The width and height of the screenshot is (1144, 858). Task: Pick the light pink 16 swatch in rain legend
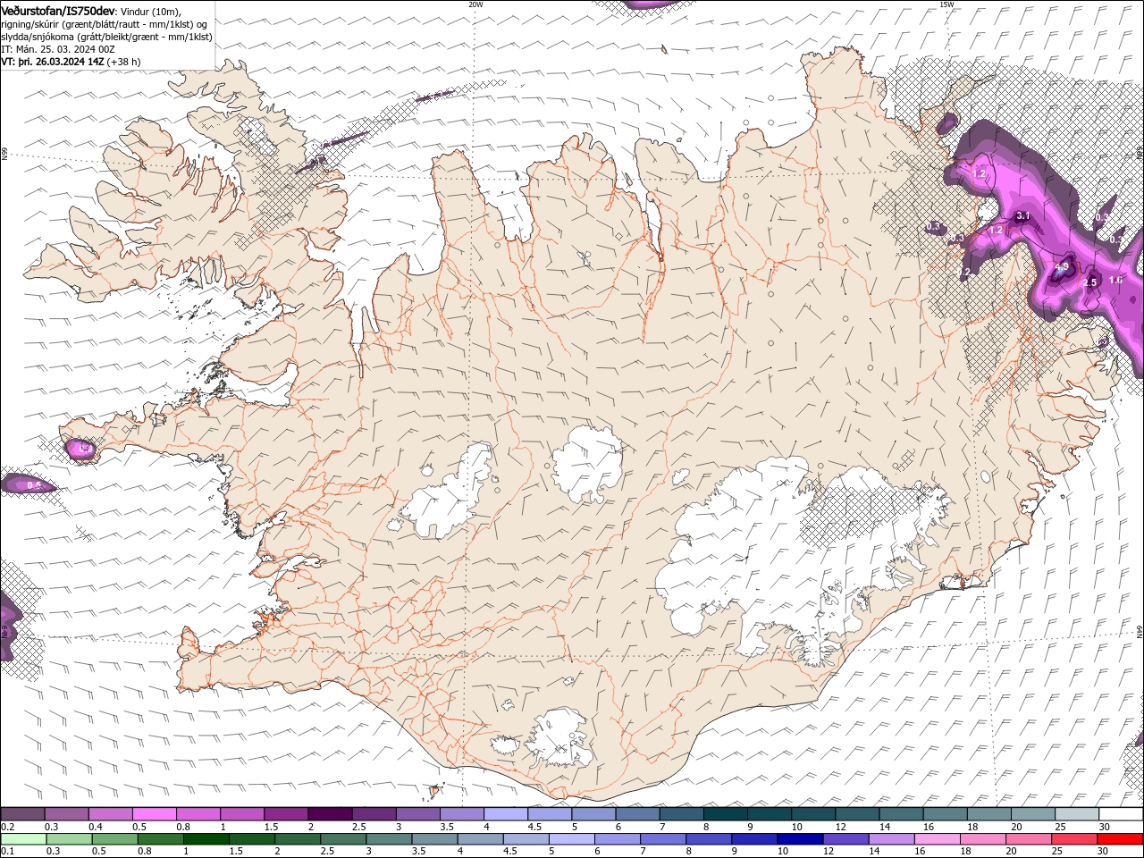click(938, 839)
